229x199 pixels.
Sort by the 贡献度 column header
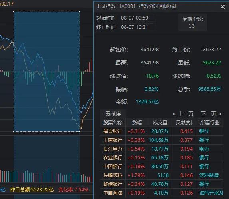184,123
